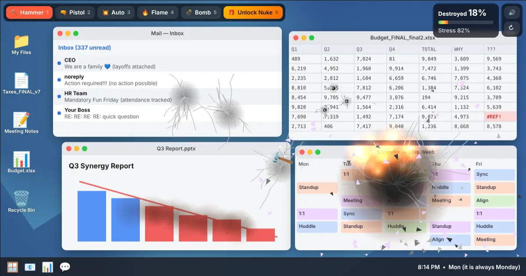
Task: Click the WHY column header
Action: point(468,49)
